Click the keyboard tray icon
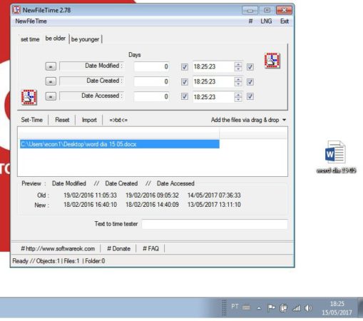This screenshot has height=321, width=363. click(246, 308)
